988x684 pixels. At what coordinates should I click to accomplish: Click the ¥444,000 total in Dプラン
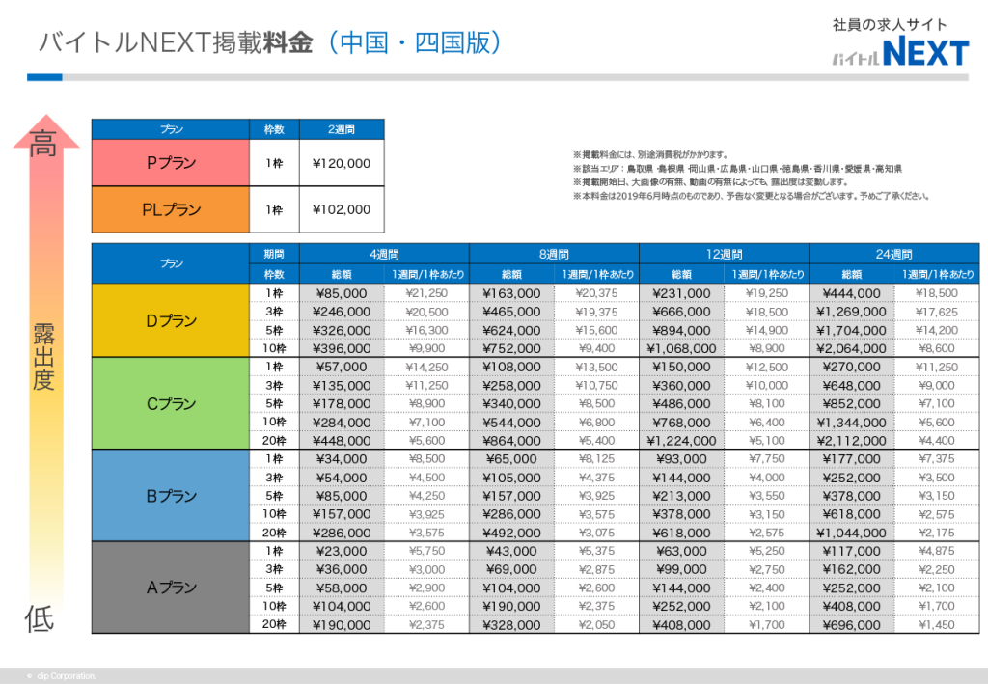(x=851, y=293)
